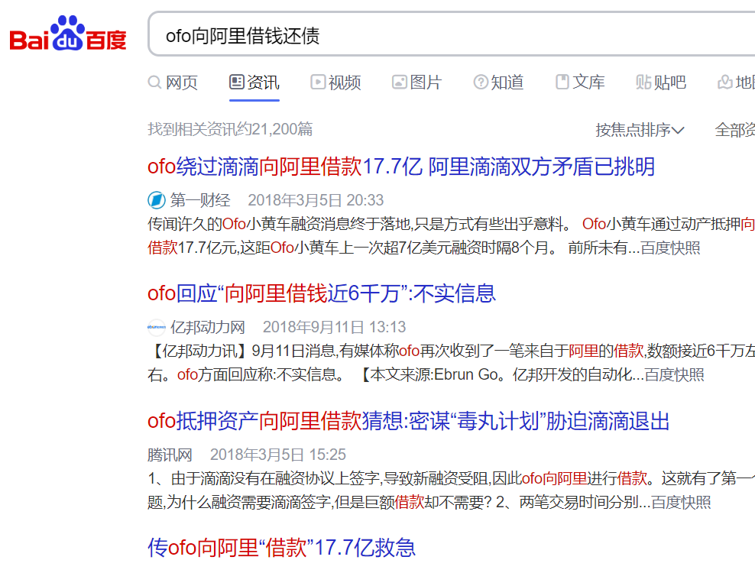
Task: Click the document icon beside 文库
Action: (562, 82)
